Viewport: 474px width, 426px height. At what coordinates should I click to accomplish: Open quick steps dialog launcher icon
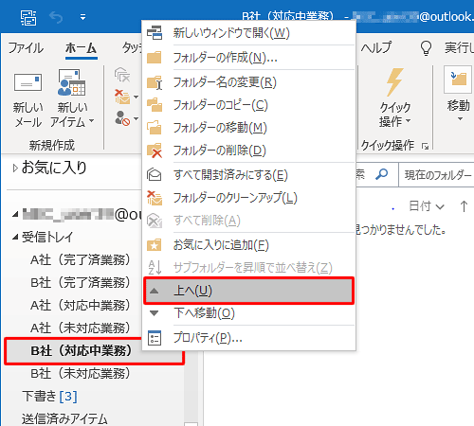[x=426, y=146]
